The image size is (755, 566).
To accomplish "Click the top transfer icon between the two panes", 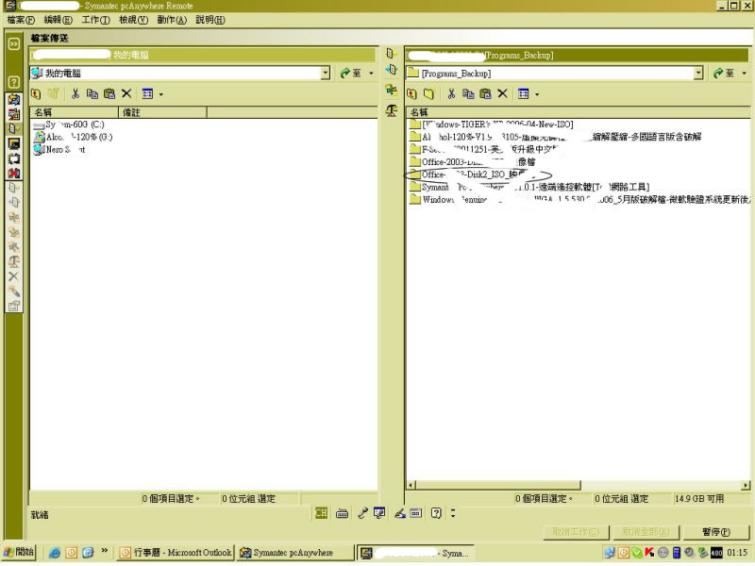I will tap(392, 54).
